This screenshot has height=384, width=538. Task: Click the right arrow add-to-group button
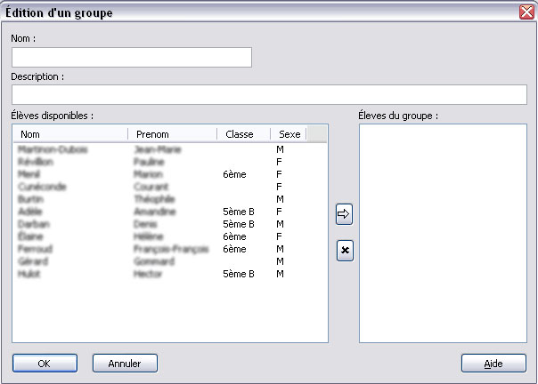pos(345,213)
